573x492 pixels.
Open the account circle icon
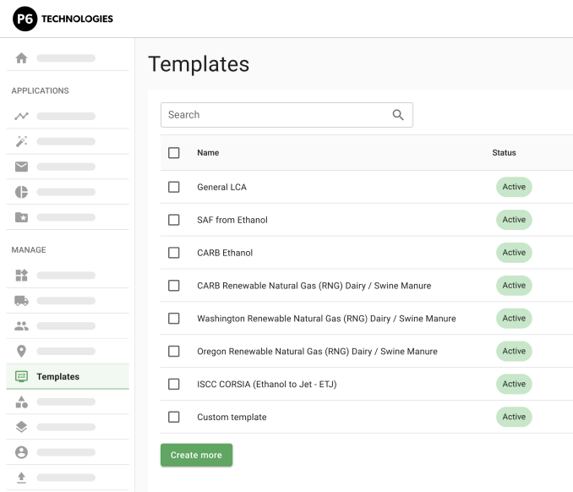21,452
